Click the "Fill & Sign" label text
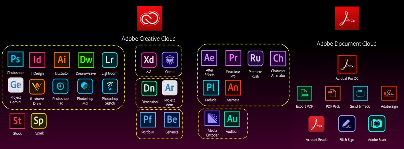The image size is (404, 149). click(x=347, y=140)
